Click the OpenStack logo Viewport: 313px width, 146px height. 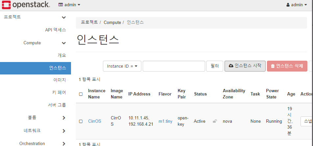click(x=26, y=5)
